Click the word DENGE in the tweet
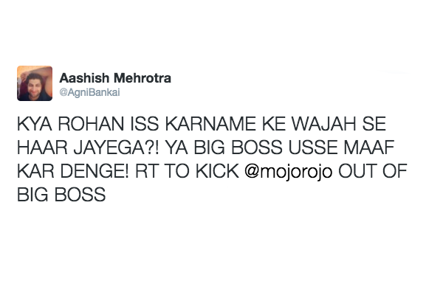 92,171
